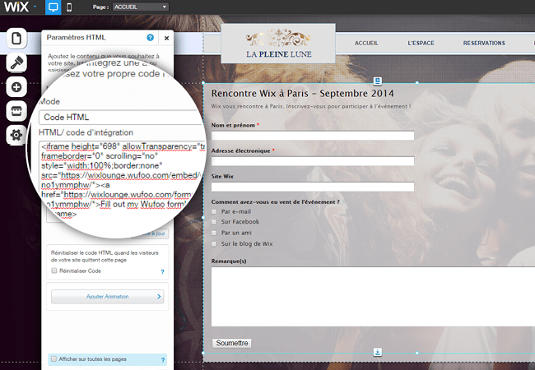This screenshot has width=535, height=370.
Task: Switch to mobile editor view
Action: (x=69, y=7)
